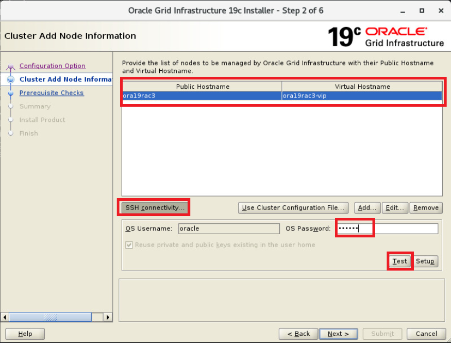
Task: Focus the OS Password field
Action: [387, 229]
